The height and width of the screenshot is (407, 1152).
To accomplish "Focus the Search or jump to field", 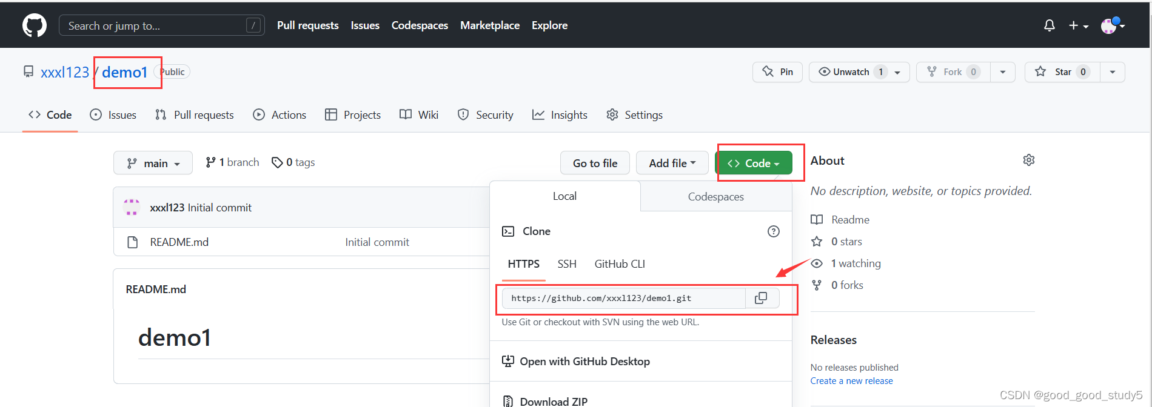I will (162, 25).
